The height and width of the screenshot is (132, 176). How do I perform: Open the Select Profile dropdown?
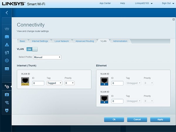point(47,57)
